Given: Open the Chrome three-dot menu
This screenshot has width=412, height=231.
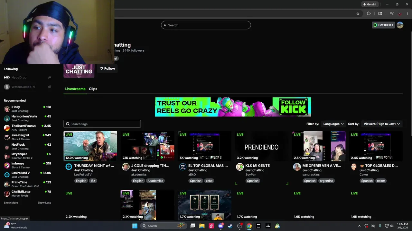Looking at the screenshot, I should tap(407, 13).
